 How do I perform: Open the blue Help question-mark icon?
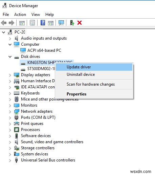click(43, 23)
